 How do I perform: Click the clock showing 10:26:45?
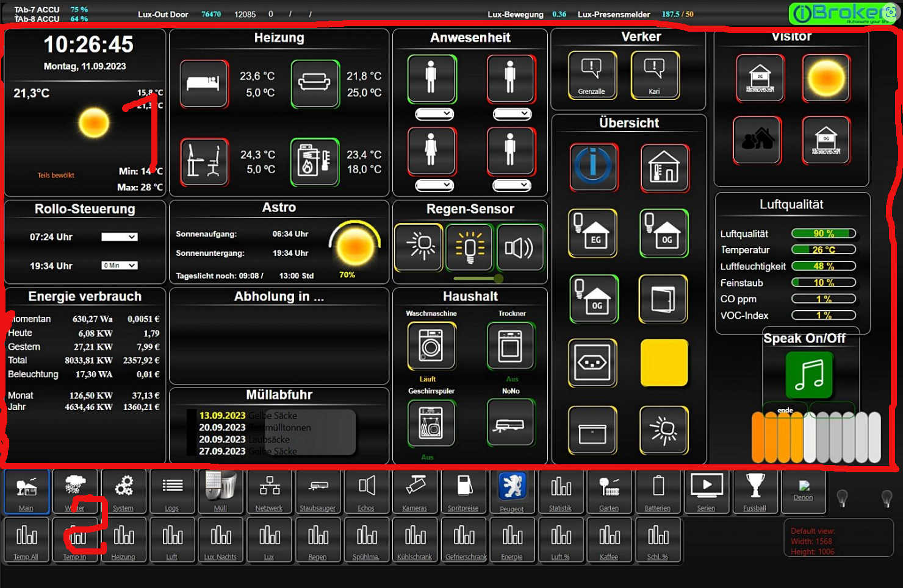(88, 44)
